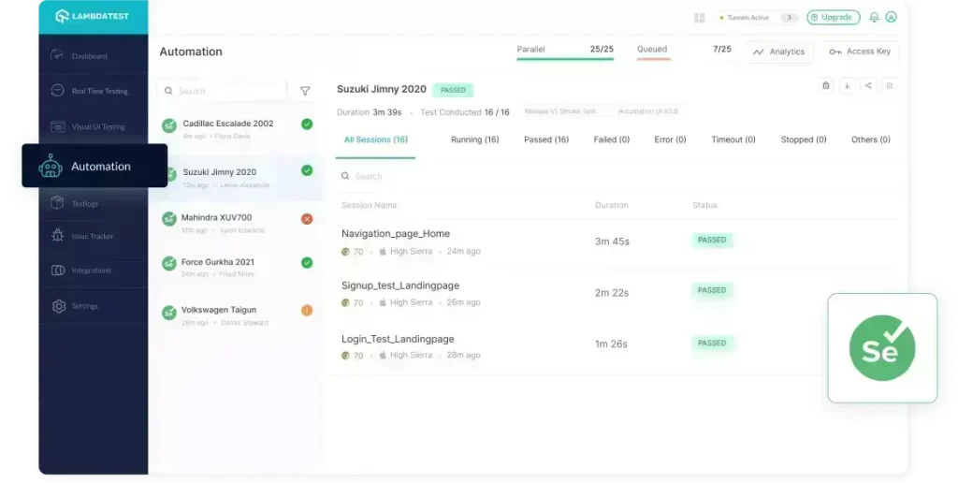This screenshot has height=483, width=958.
Task: Open the notifications bell
Action: pos(875,17)
